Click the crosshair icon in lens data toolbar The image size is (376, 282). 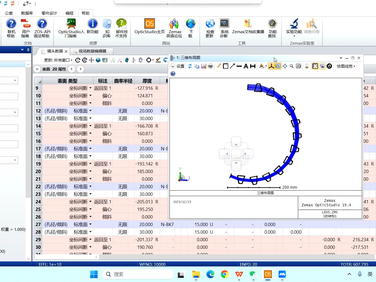click(x=91, y=60)
